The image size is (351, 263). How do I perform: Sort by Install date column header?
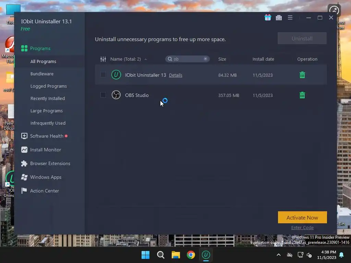click(263, 59)
